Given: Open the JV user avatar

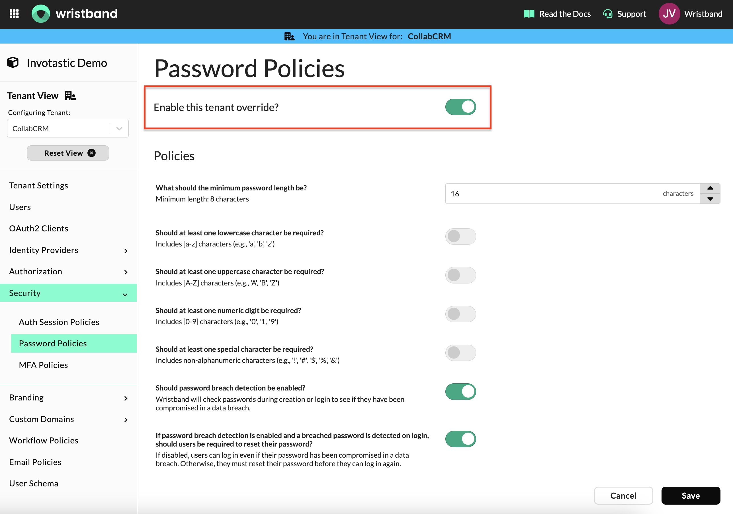Looking at the screenshot, I should coord(669,14).
